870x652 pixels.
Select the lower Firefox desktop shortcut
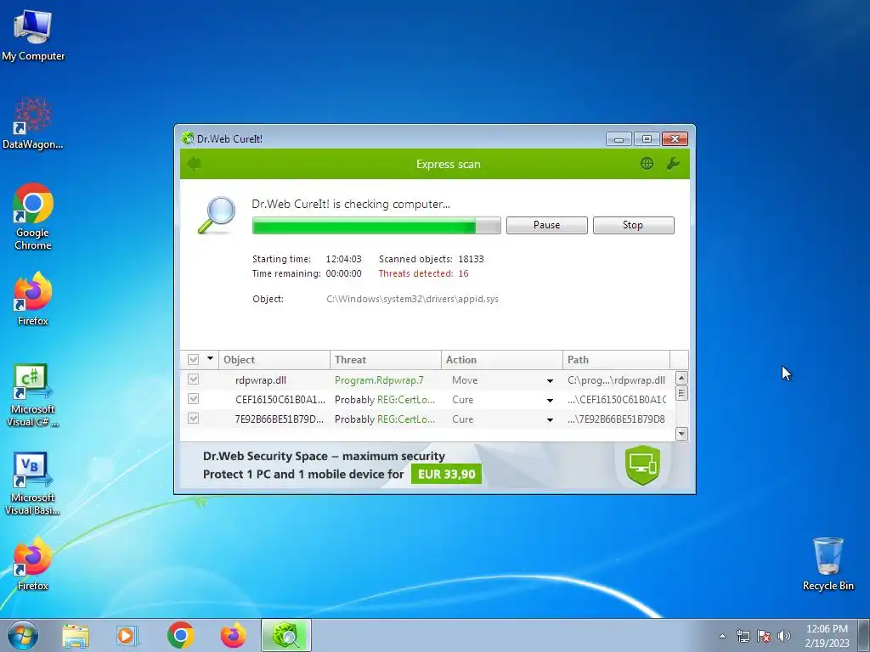[33, 564]
